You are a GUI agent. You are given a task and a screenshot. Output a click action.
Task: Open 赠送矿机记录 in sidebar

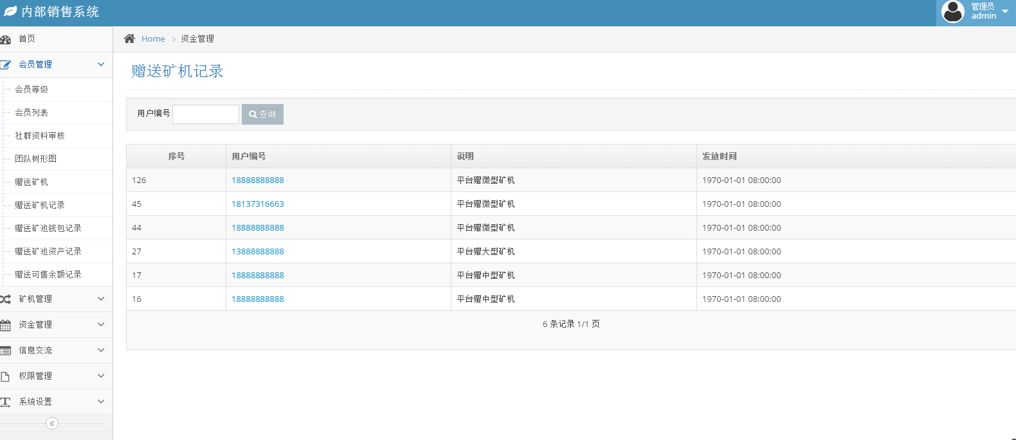click(x=40, y=205)
